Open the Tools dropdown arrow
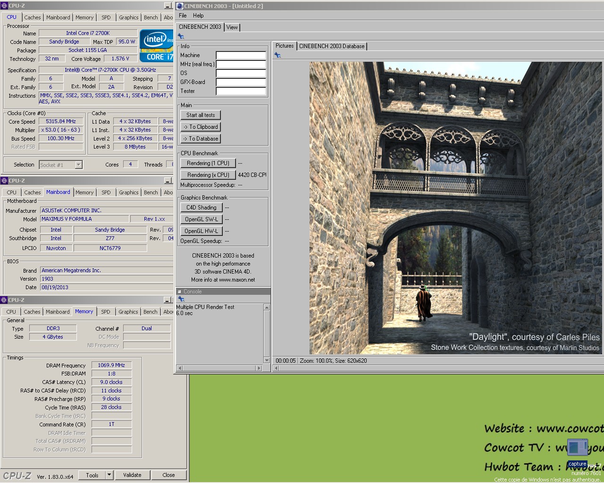Viewport: 604px width, 483px height. tap(109, 475)
